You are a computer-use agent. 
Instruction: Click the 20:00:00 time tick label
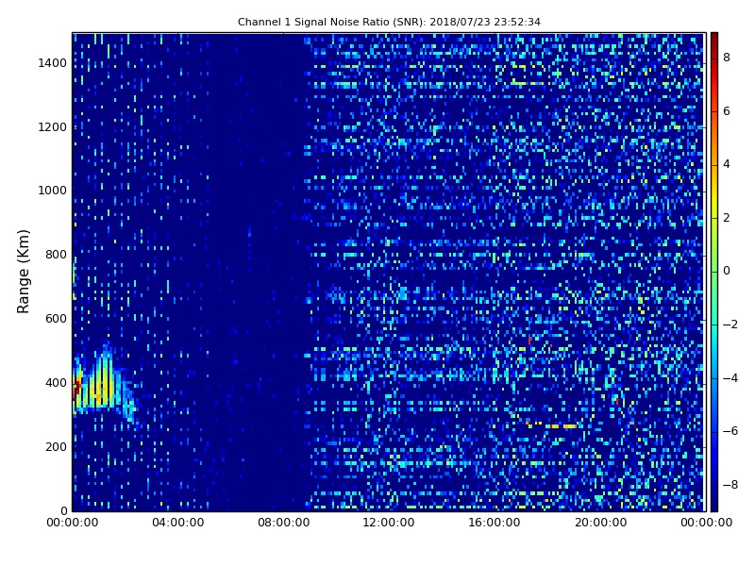[x=600, y=523]
